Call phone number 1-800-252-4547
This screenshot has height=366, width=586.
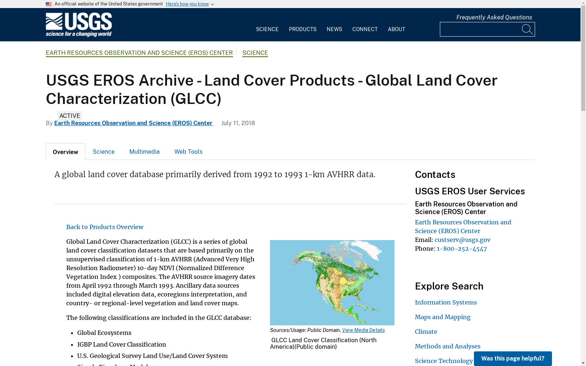(462, 249)
